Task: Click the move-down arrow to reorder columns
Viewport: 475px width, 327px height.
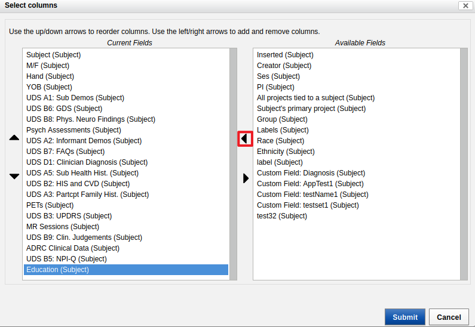Action: tap(14, 177)
